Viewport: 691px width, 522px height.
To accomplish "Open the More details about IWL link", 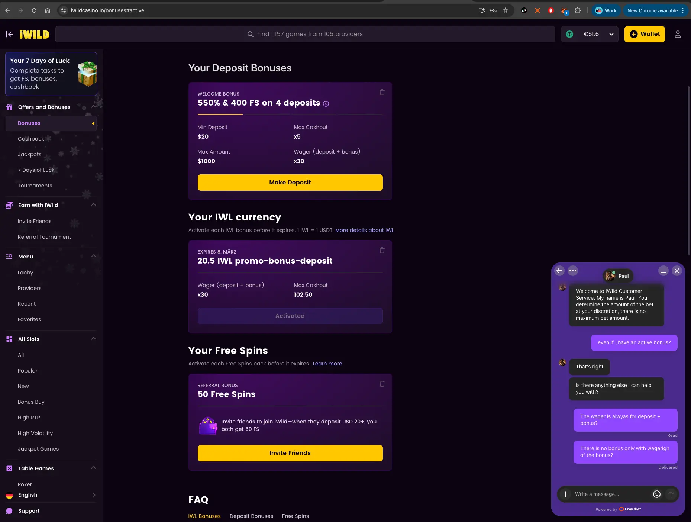I will 364,230.
